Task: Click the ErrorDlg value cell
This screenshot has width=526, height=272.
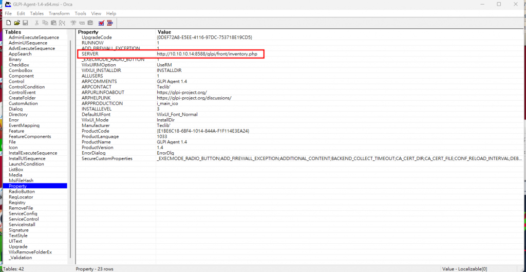Action: pos(165,153)
